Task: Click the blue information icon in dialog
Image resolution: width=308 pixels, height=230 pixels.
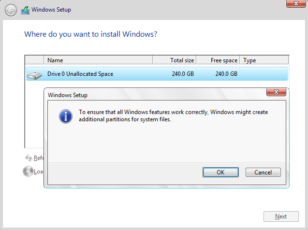Action: [x=66, y=116]
